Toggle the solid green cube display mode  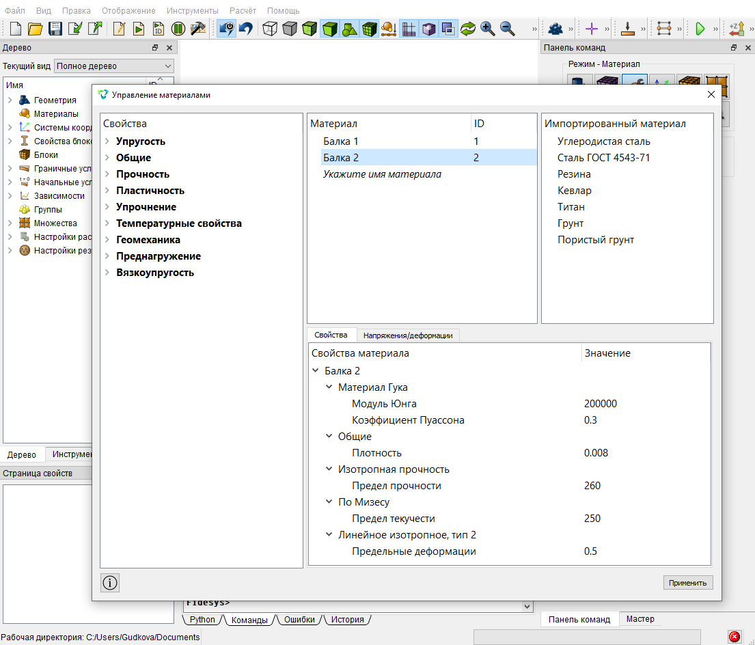point(330,29)
